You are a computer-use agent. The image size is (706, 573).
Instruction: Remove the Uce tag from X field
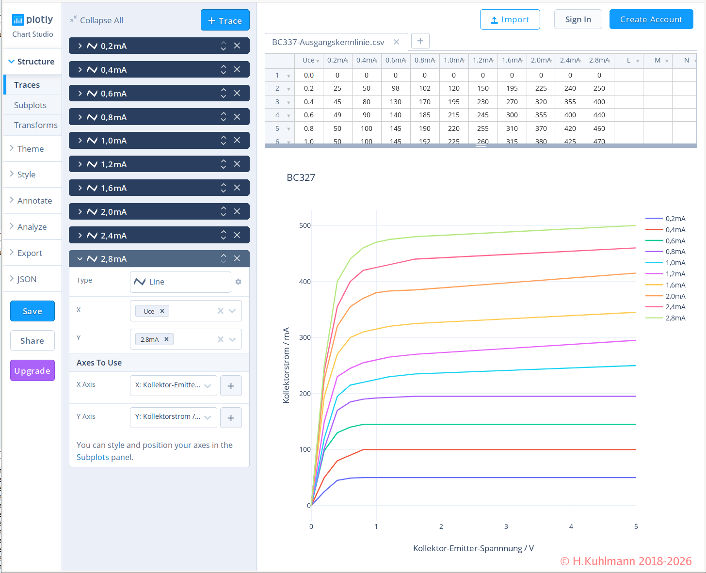click(162, 311)
